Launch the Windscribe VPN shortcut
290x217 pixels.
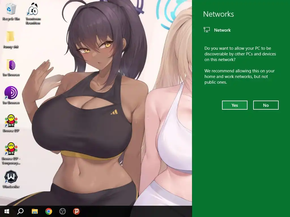(11, 179)
